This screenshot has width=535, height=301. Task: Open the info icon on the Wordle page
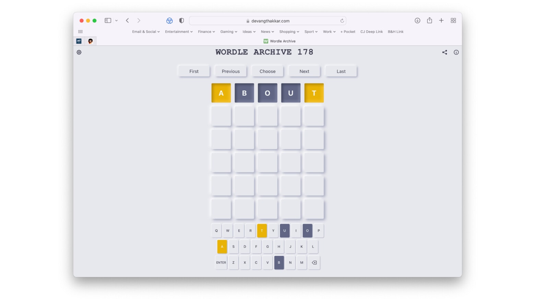(x=456, y=52)
